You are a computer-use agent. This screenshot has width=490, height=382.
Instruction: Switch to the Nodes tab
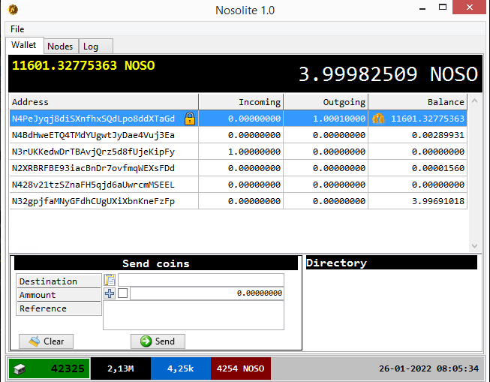[x=60, y=47]
